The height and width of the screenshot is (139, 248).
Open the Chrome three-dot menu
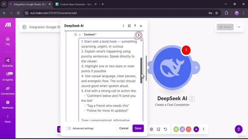pyautogui.click(x=244, y=13)
